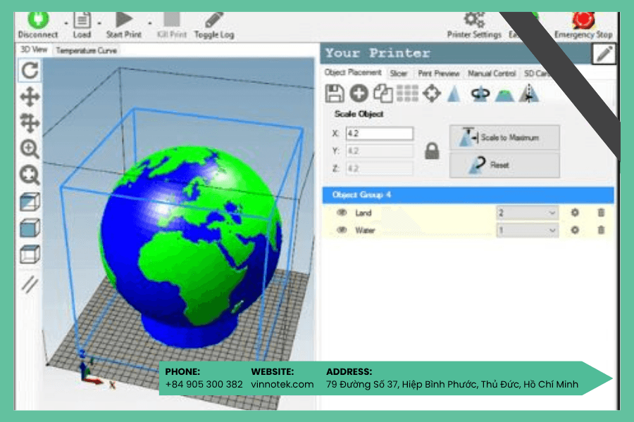Select the move viewpoint tool
The height and width of the screenshot is (422, 634).
tap(30, 96)
